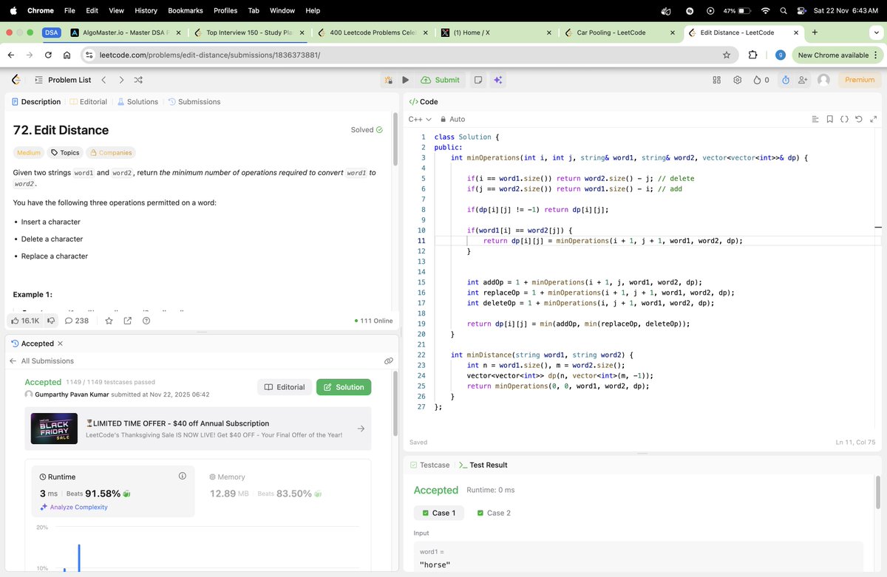Open the AI sparkle assistant icon
Image resolution: width=887 pixels, height=577 pixels.
click(498, 80)
